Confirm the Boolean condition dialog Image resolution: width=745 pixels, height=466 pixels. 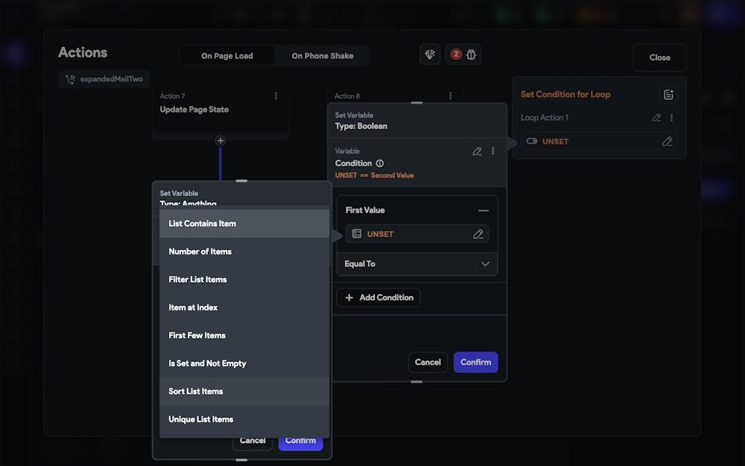475,362
